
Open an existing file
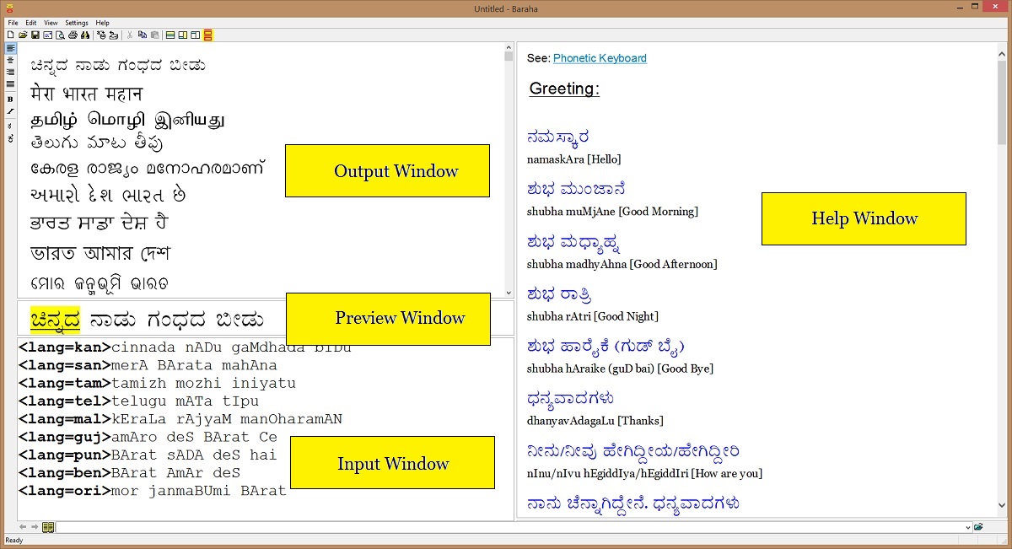[23, 35]
